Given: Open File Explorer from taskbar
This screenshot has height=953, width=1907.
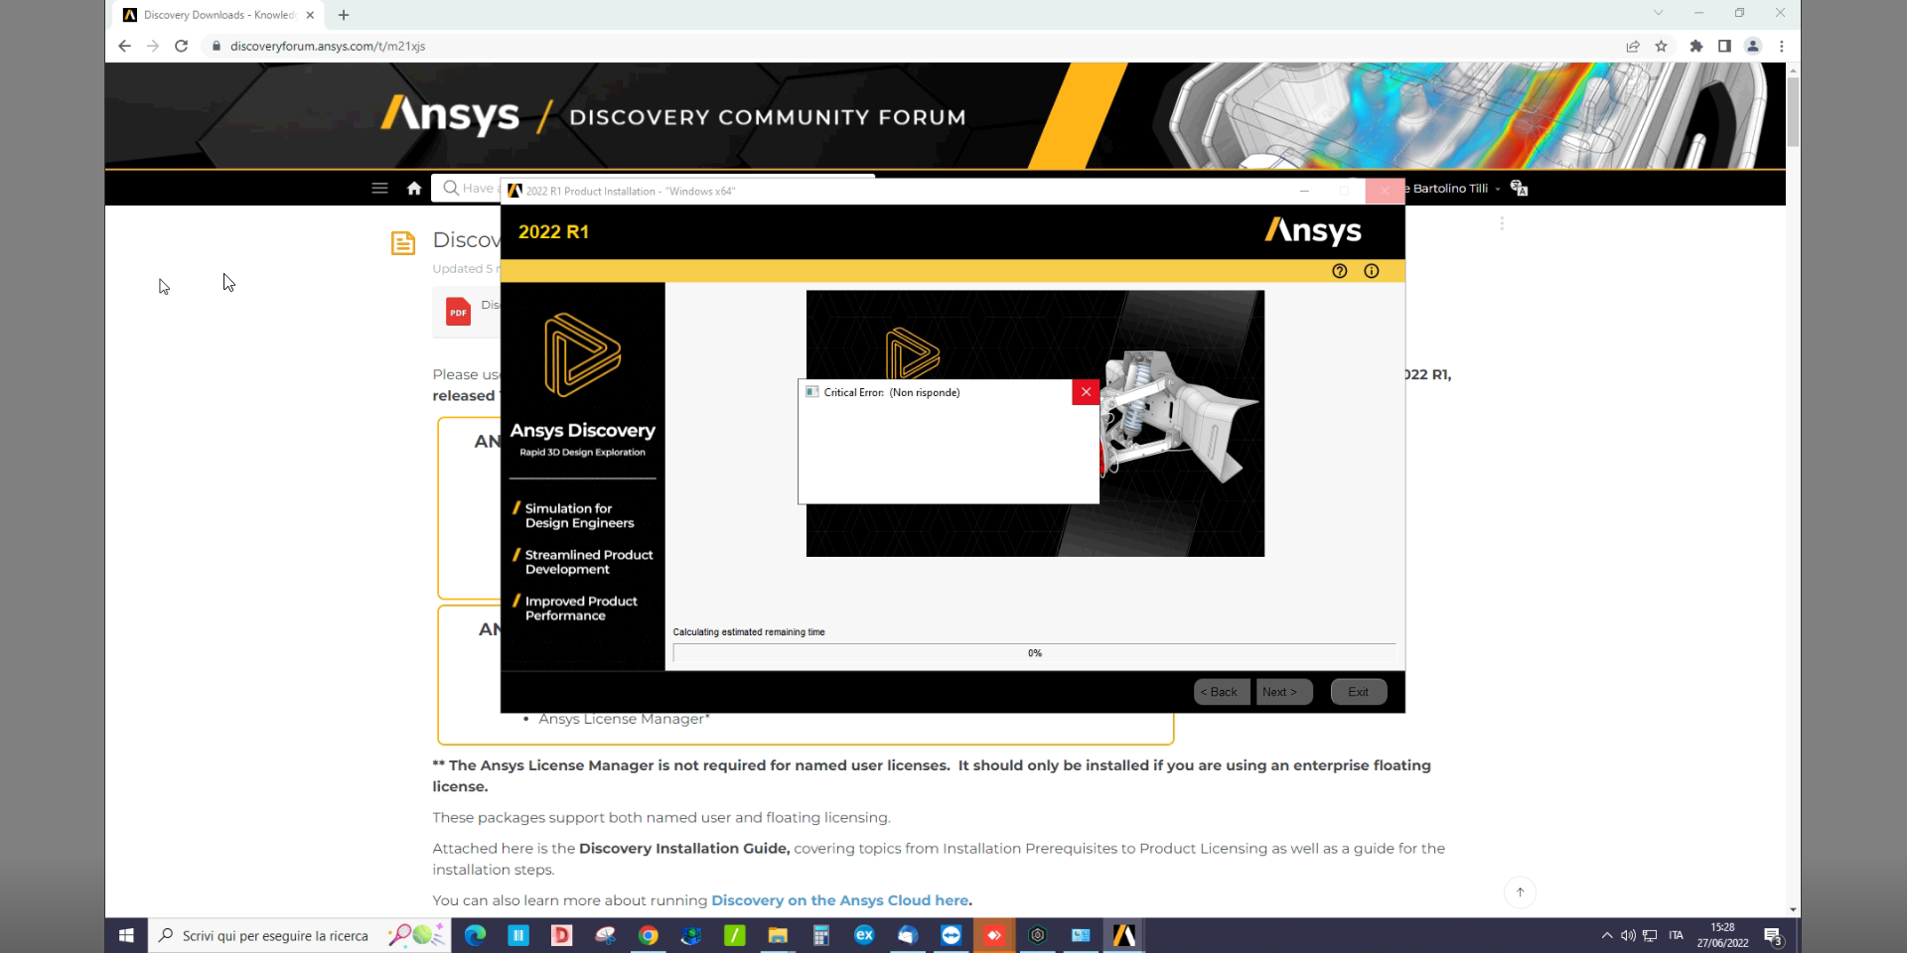Looking at the screenshot, I should 778,935.
